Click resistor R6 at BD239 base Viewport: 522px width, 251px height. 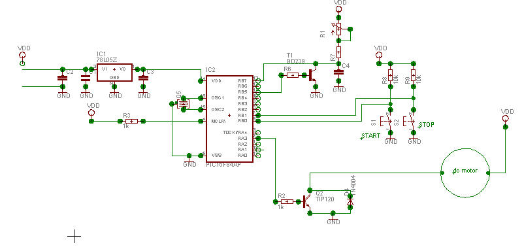(293, 76)
